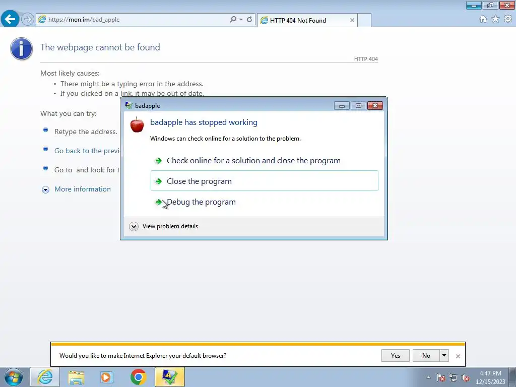Image resolution: width=516 pixels, height=387 pixels.
Task: Launch Google Chrome from taskbar
Action: [x=139, y=377]
